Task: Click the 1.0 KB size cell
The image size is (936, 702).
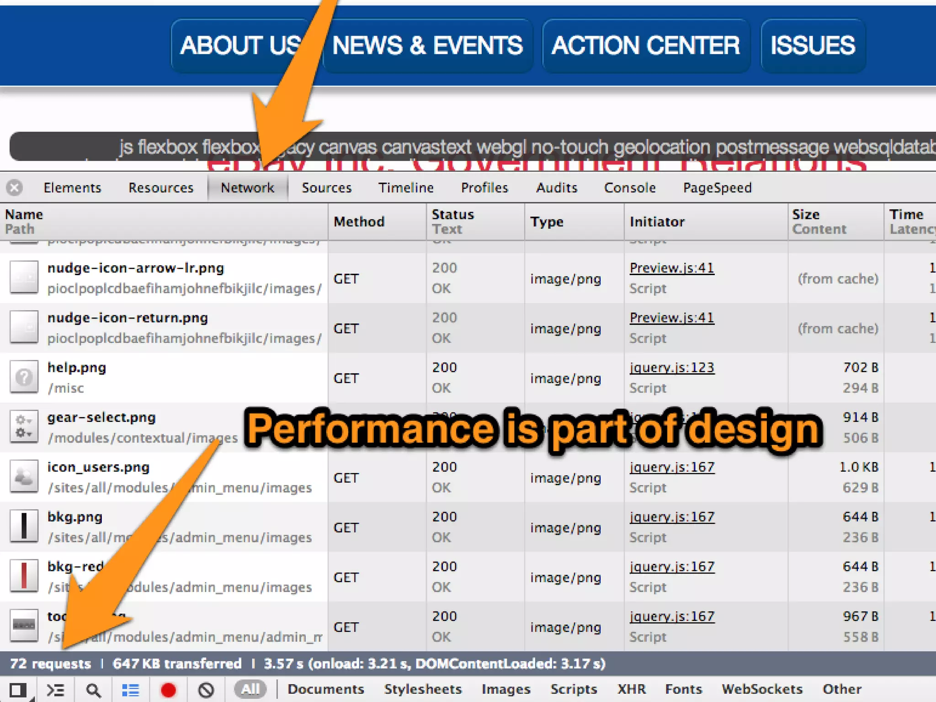Action: pos(859,468)
